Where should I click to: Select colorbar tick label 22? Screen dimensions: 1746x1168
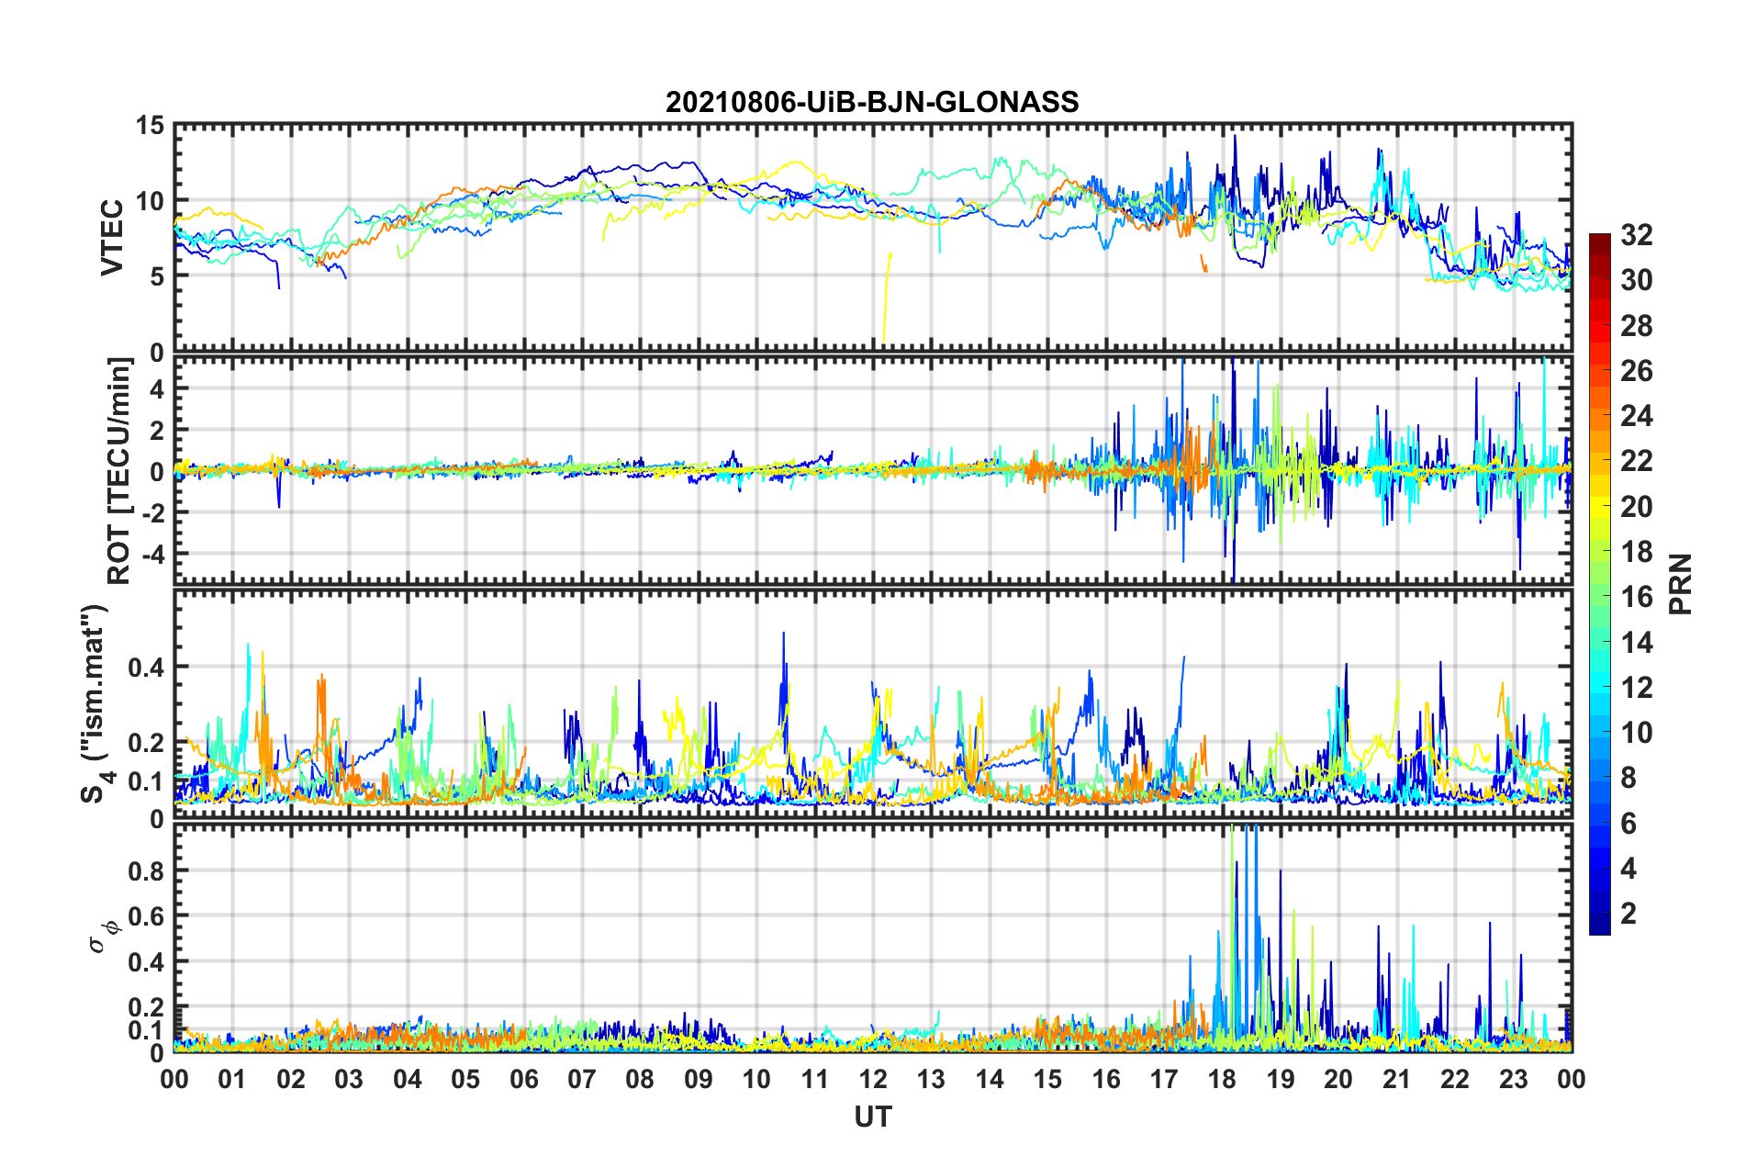pyautogui.click(x=1636, y=461)
